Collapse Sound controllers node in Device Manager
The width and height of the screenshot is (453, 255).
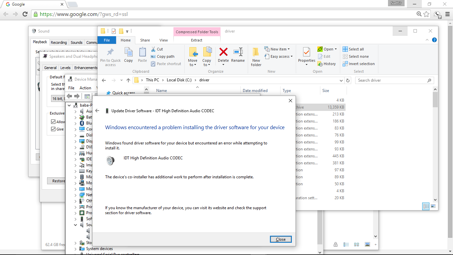coord(76,225)
